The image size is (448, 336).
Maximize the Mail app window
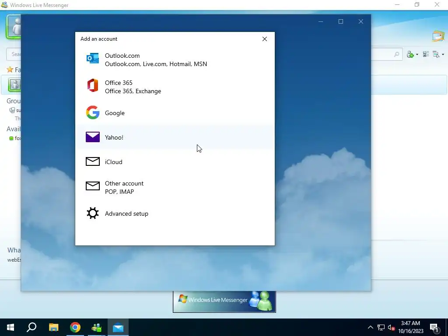point(340,21)
